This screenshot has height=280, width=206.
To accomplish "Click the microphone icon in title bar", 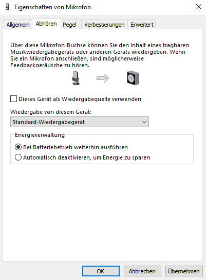I will pos(7,7).
